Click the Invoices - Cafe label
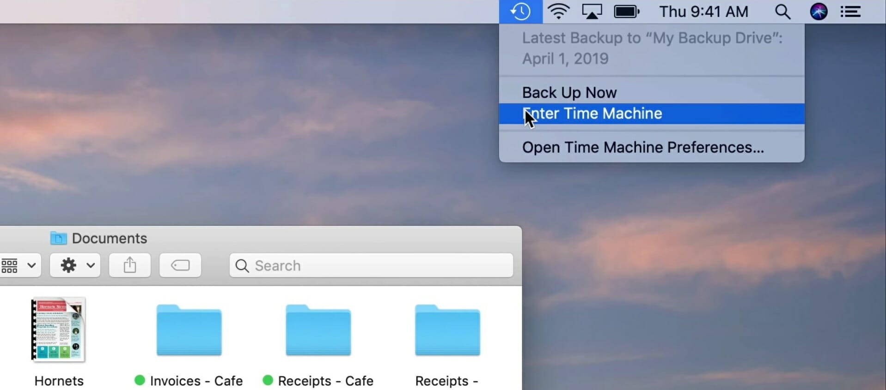Image resolution: width=886 pixels, height=390 pixels. (x=196, y=381)
